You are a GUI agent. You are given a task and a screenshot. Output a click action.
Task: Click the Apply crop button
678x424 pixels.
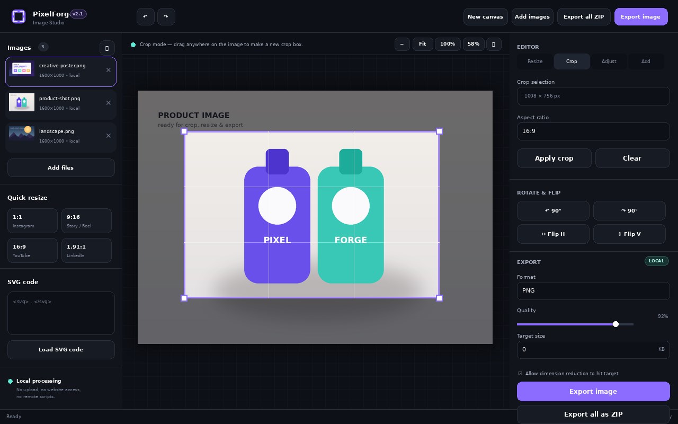pos(554,158)
